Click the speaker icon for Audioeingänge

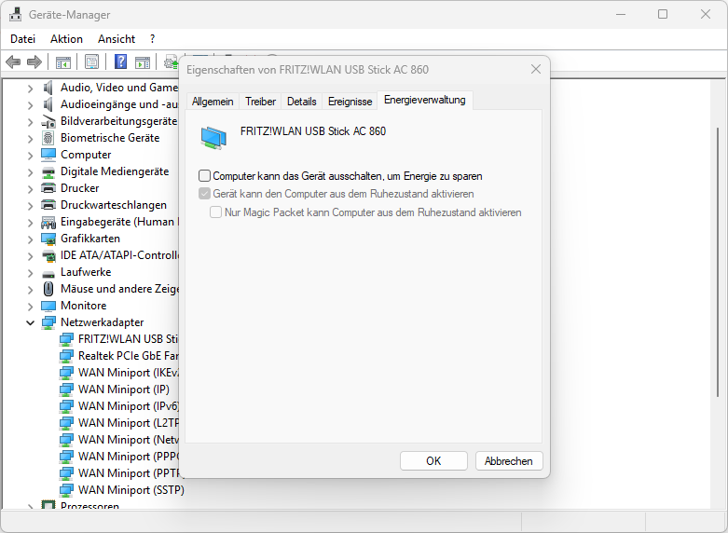pyautogui.click(x=48, y=104)
